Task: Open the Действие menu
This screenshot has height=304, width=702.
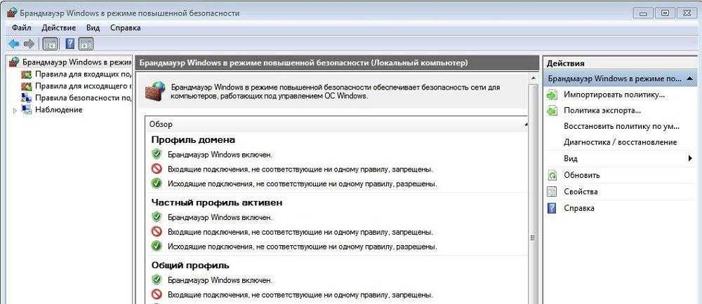Action: click(59, 28)
